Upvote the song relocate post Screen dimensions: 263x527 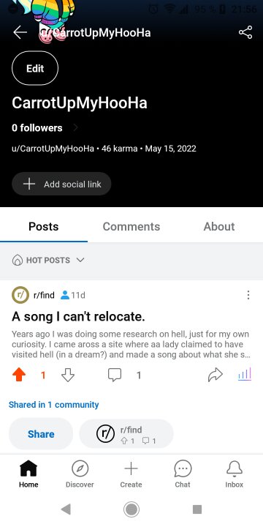(19, 375)
